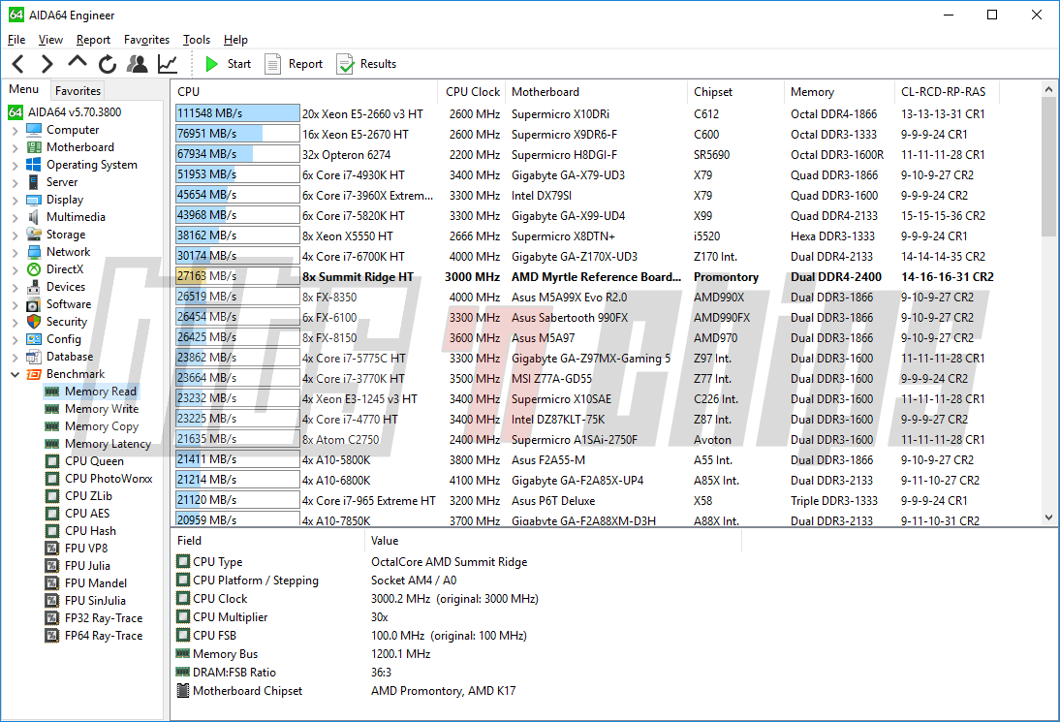This screenshot has width=1060, height=722.
Task: Start the benchmark with the green Start button
Action: tap(229, 64)
